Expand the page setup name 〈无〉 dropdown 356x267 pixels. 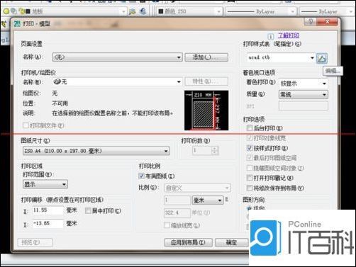pos(117,57)
